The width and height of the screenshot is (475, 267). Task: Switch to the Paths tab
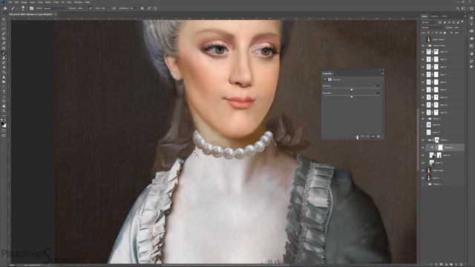click(x=445, y=16)
